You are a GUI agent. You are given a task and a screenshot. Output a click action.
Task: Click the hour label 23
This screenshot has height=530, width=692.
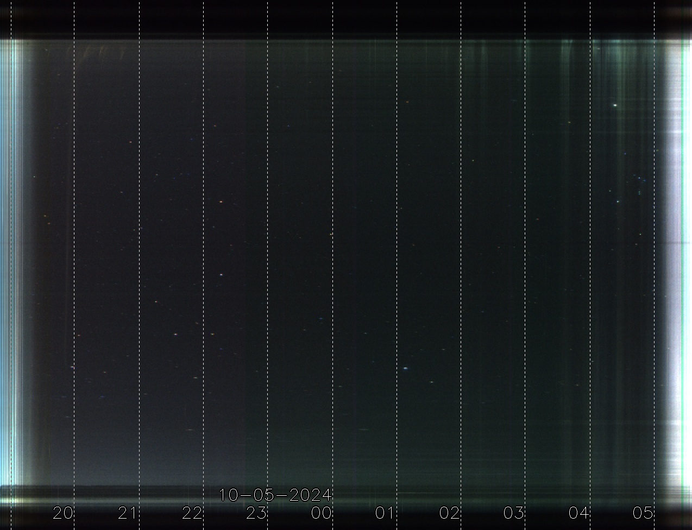point(256,513)
